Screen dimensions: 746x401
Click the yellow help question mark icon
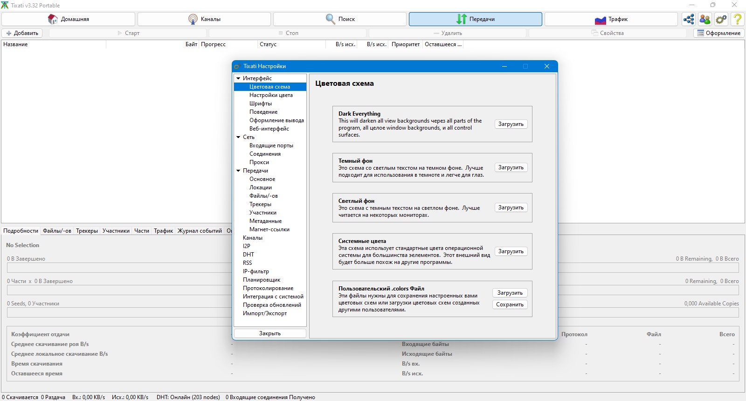(738, 19)
